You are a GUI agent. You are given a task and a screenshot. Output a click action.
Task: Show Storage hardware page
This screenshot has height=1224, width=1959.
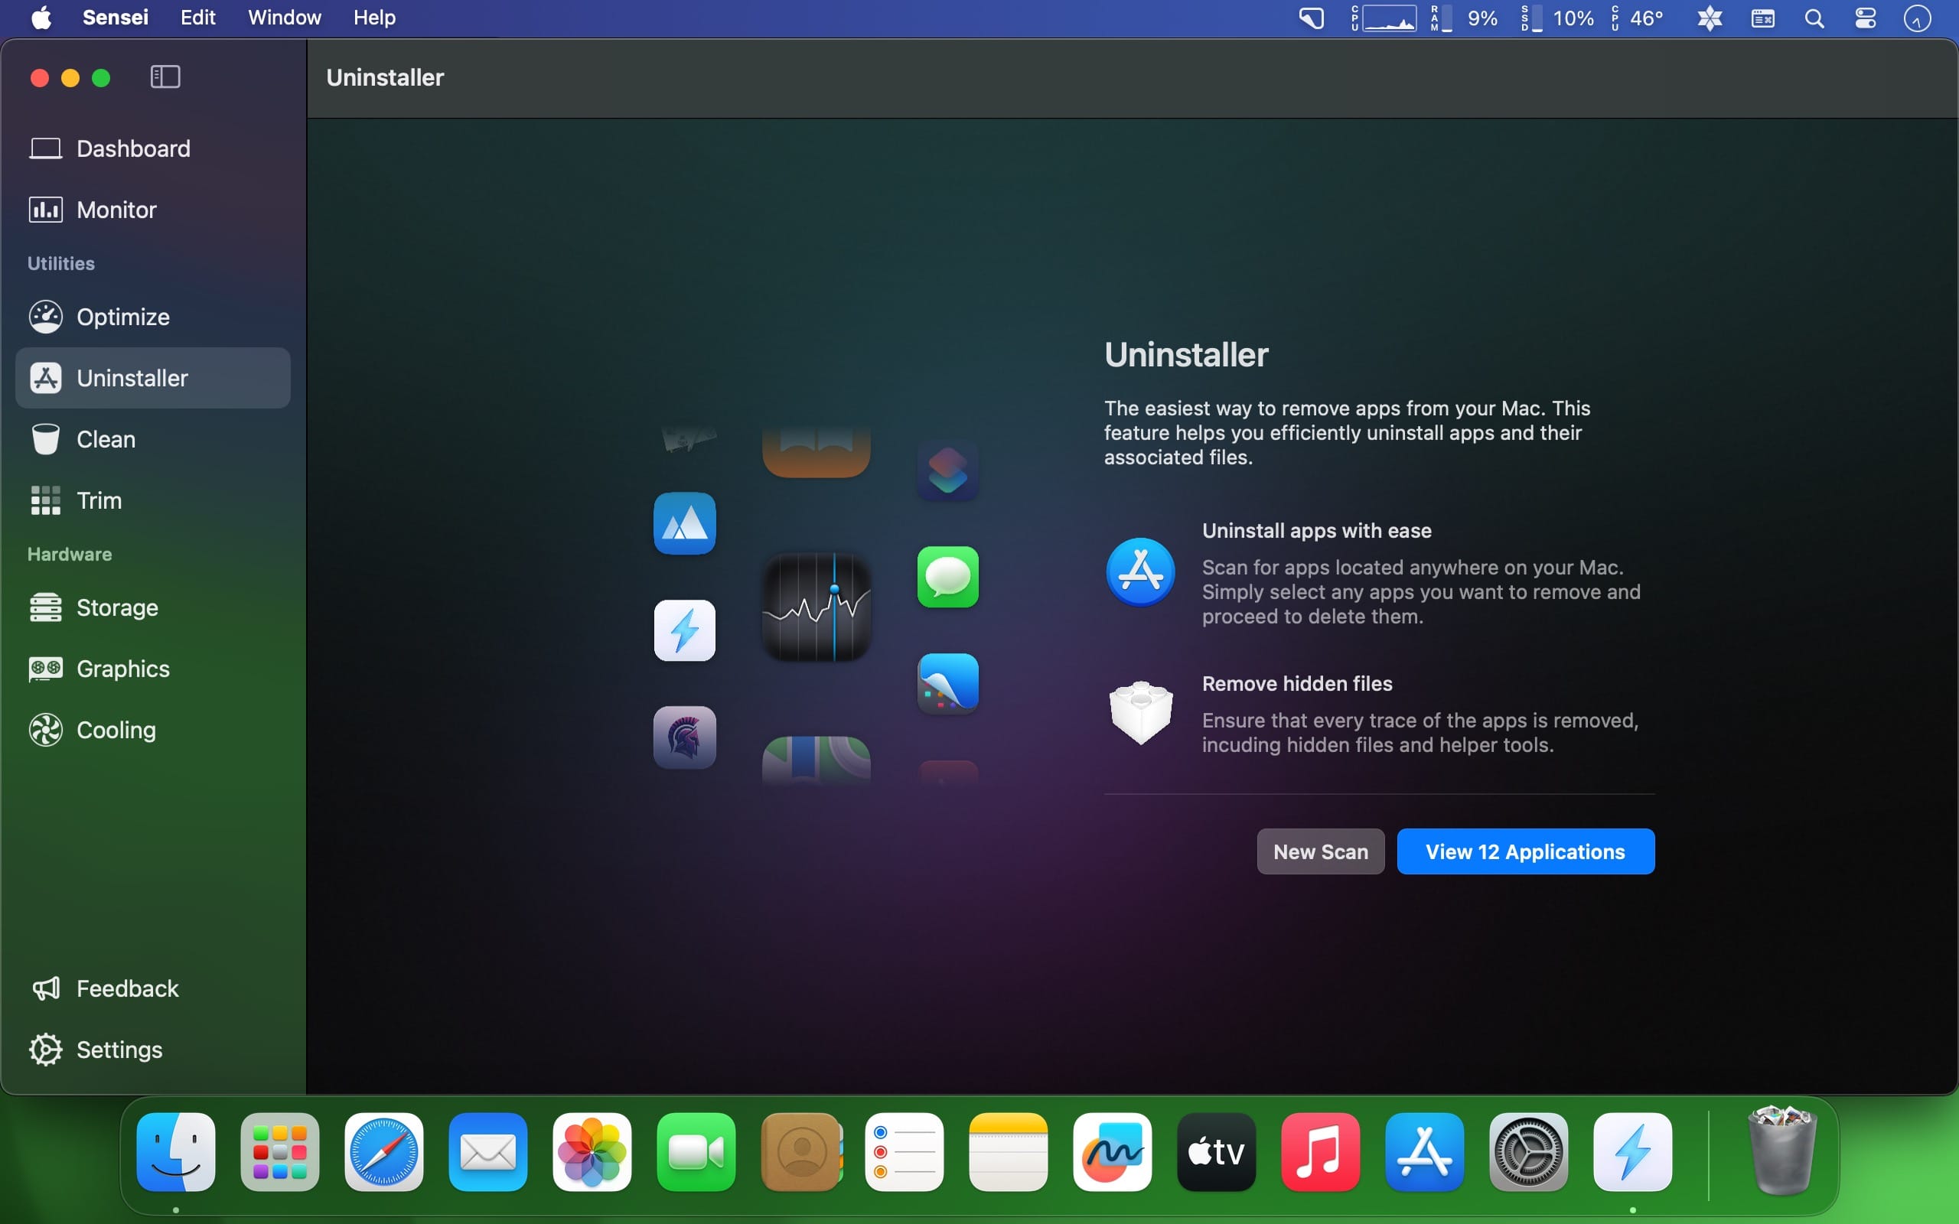pos(116,607)
